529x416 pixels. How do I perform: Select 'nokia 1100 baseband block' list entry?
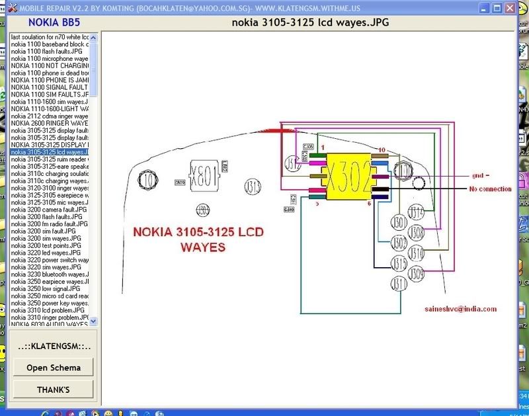click(50, 44)
